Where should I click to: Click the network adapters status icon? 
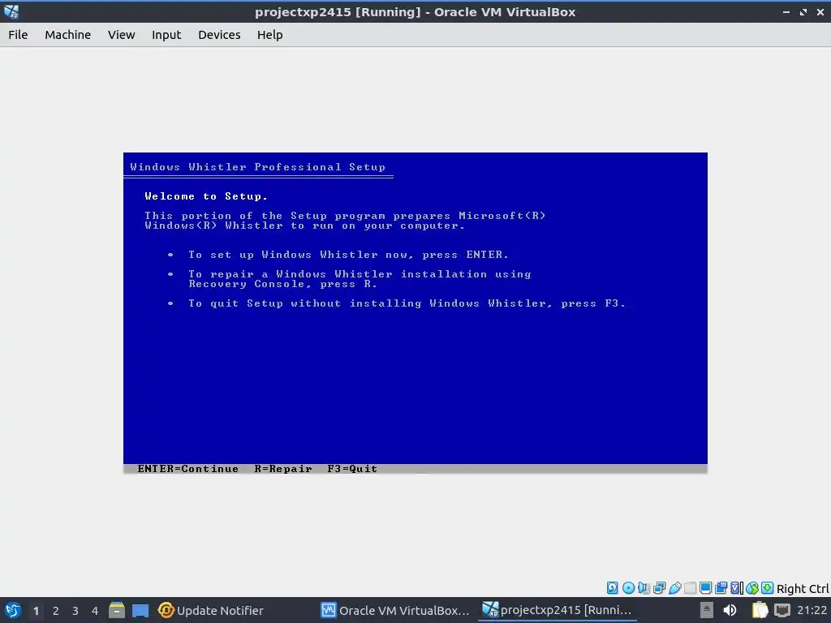point(659,587)
